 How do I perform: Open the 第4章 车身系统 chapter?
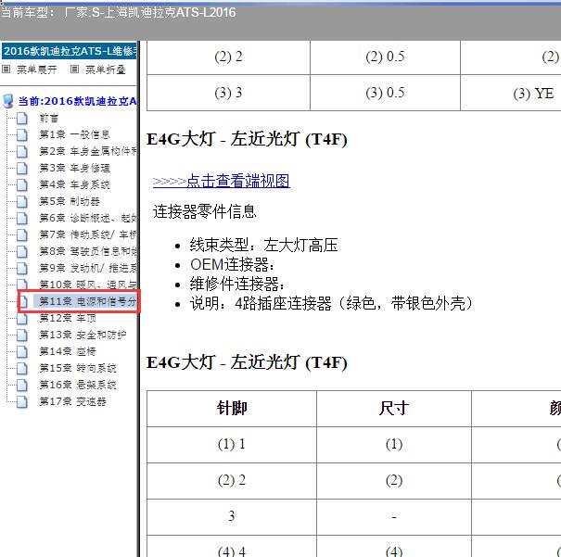click(74, 184)
